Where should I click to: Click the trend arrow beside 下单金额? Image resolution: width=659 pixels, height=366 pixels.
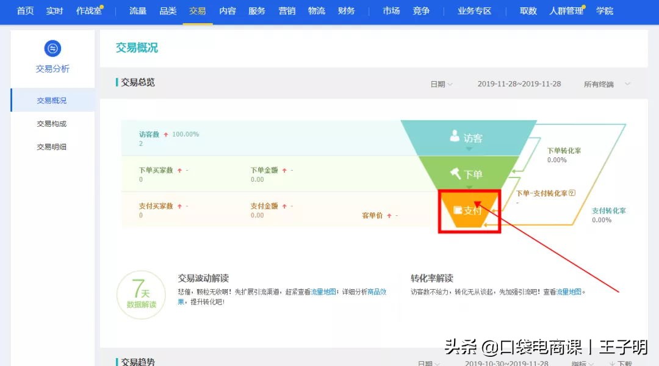point(284,170)
